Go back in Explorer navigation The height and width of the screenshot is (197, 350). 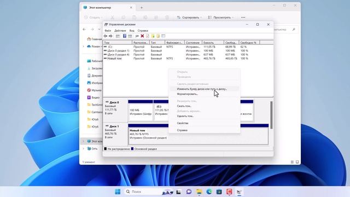(84, 29)
